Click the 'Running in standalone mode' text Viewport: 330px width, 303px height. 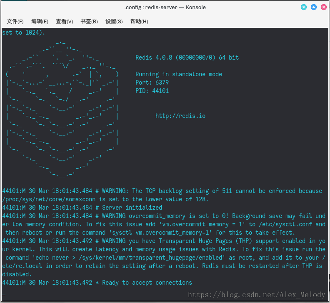[179, 74]
